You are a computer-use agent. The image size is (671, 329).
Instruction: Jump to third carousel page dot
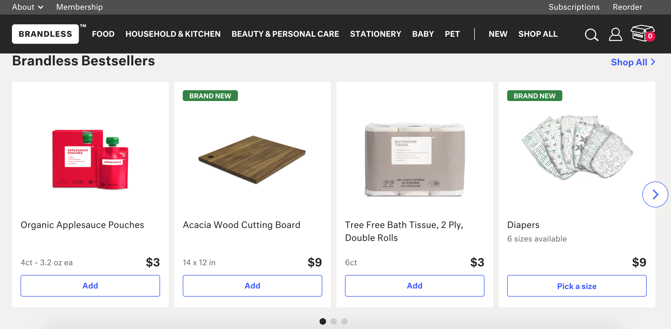tap(344, 321)
